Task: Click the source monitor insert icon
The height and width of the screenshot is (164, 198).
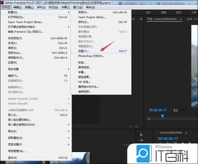Action: point(131,126)
